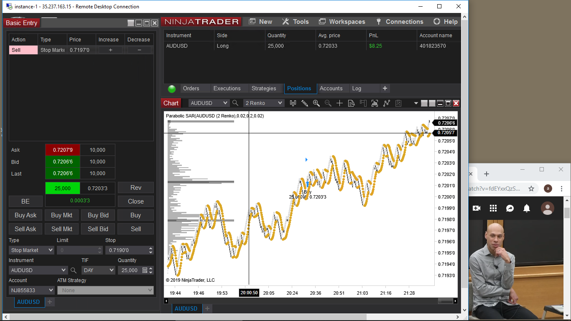The image size is (571, 321).
Task: Open YouTube messages share icon
Action: click(510, 208)
